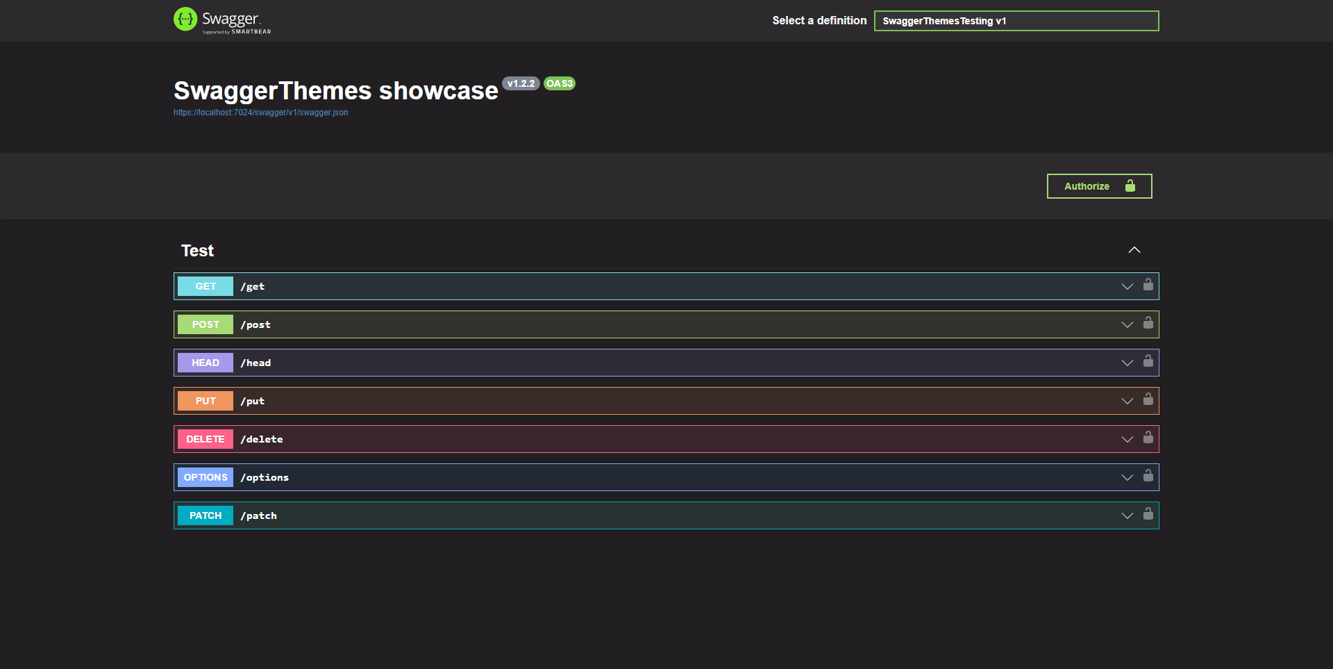Click the lock icon on /options row
Screen dimensions: 1333x669
1148,475
